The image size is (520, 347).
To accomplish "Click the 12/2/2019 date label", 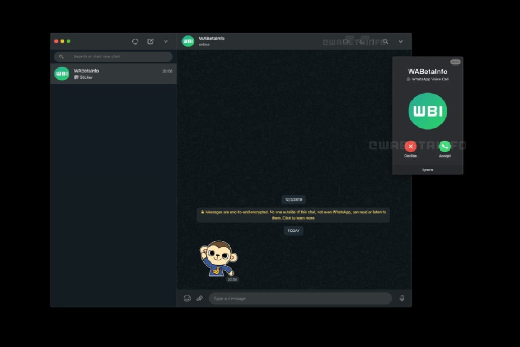I will point(293,200).
